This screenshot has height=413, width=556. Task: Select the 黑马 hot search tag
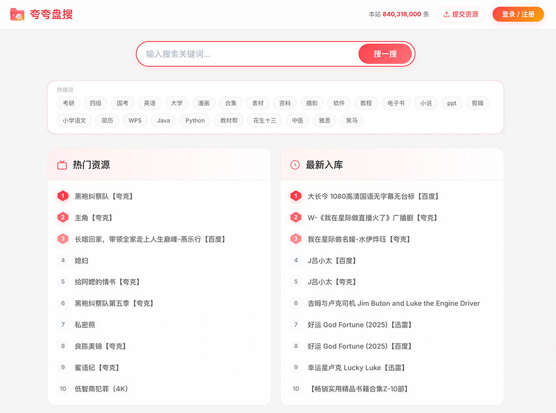click(352, 120)
